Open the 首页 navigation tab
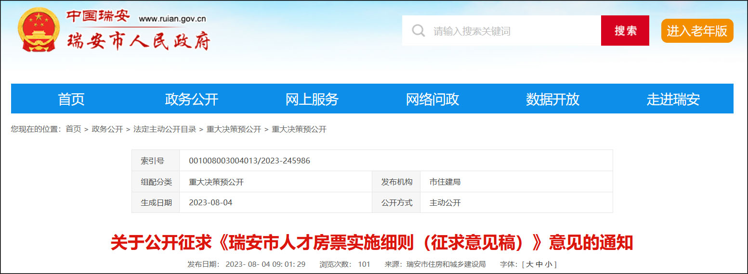This screenshot has height=274, width=748. (71, 99)
